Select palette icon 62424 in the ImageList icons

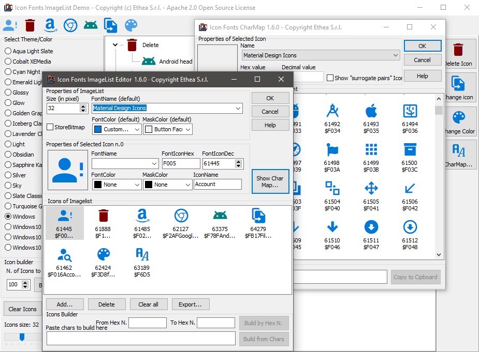click(x=103, y=262)
